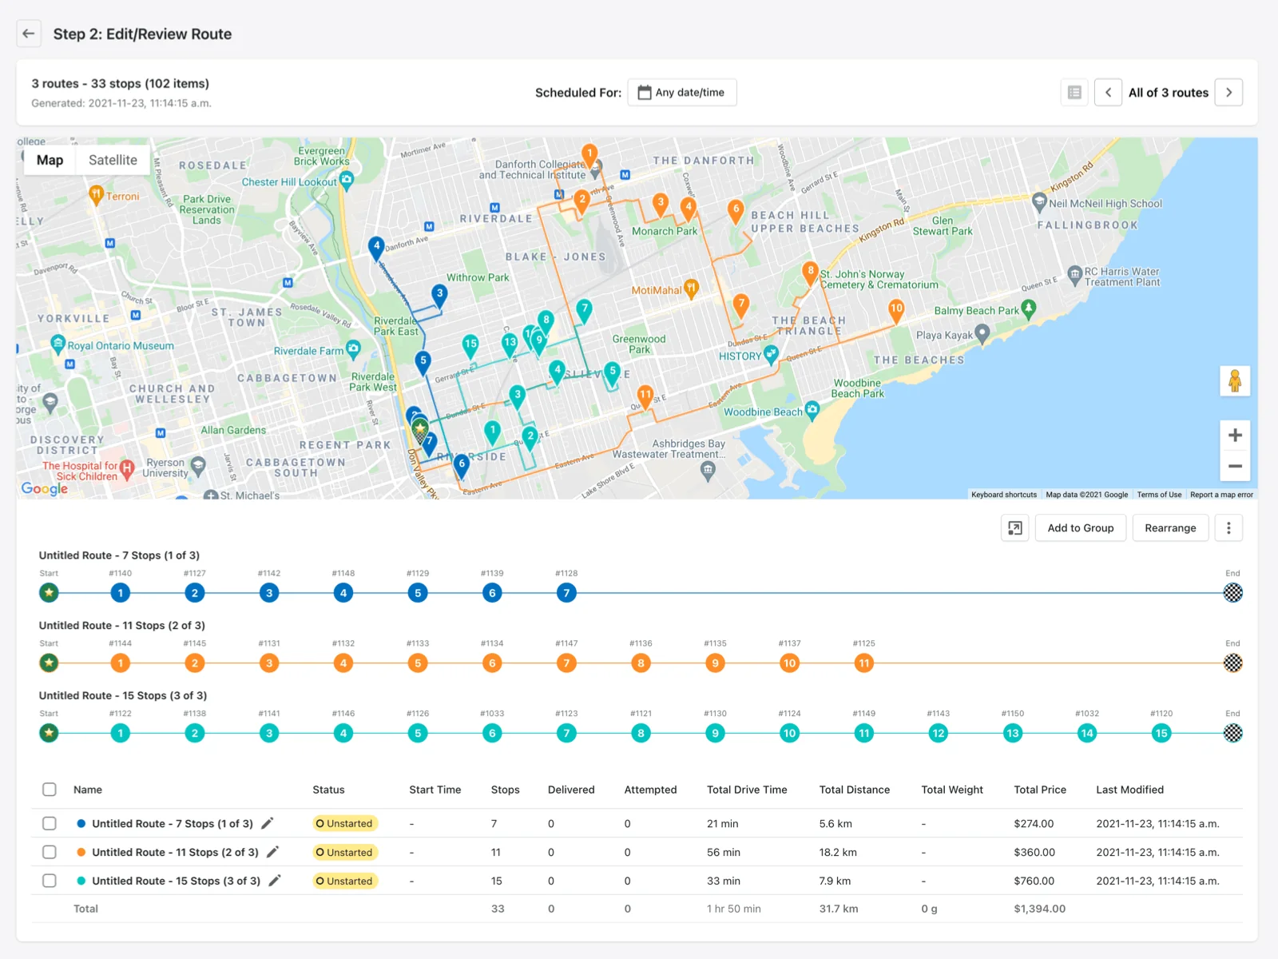
Task: Go back using the arrow icon
Action: (x=29, y=34)
